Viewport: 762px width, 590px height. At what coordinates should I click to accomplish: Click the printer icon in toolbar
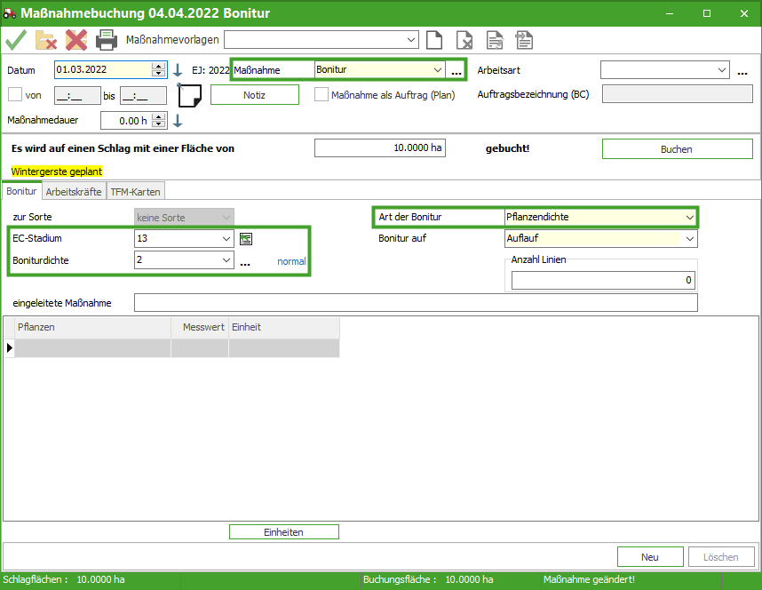pos(107,40)
